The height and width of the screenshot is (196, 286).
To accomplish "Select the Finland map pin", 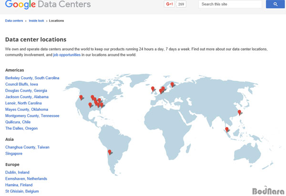I will point(172,85).
